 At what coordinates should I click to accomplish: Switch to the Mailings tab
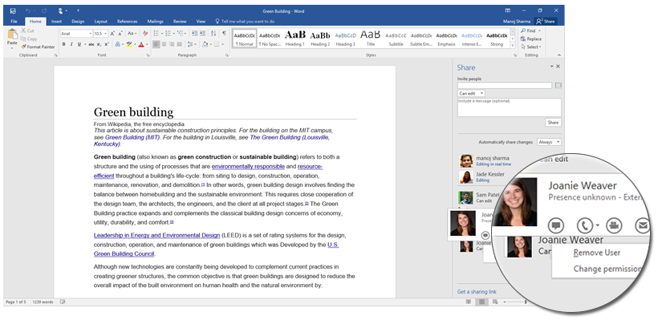coord(155,22)
